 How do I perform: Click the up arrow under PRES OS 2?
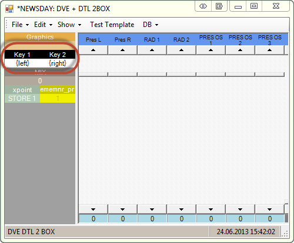(240, 50)
